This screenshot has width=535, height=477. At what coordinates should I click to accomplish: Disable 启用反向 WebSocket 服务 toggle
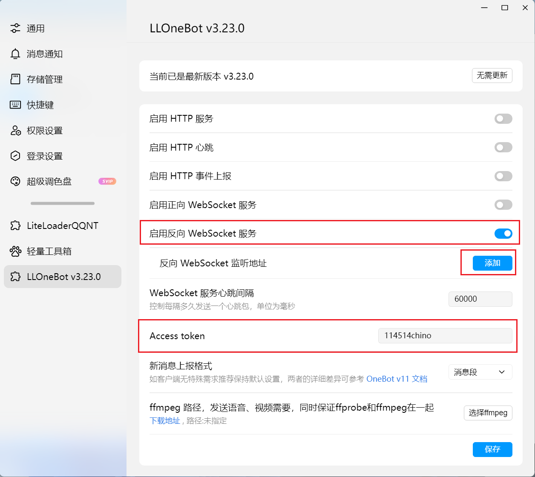point(503,234)
